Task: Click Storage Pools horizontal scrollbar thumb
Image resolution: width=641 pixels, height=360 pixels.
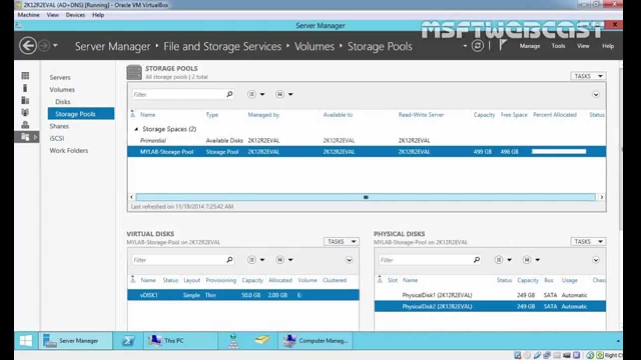Action: tap(366, 197)
